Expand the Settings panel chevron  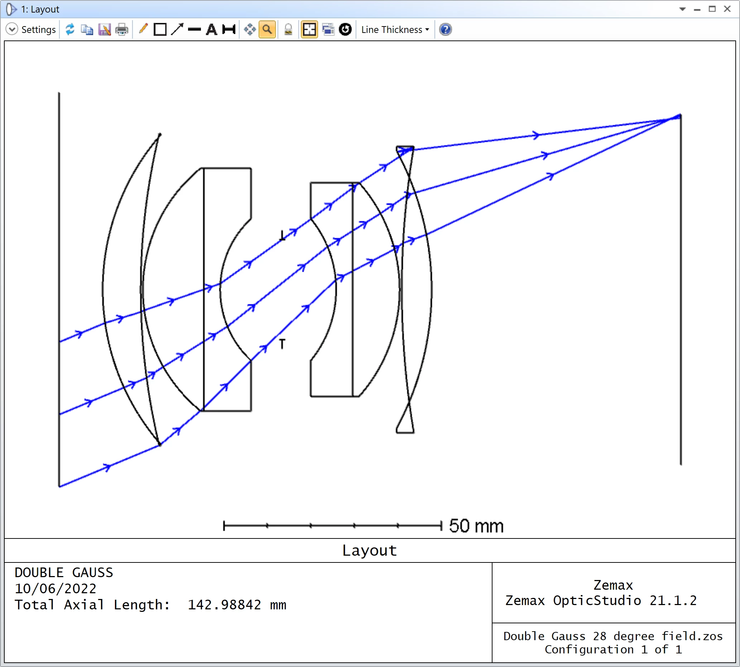(x=12, y=29)
